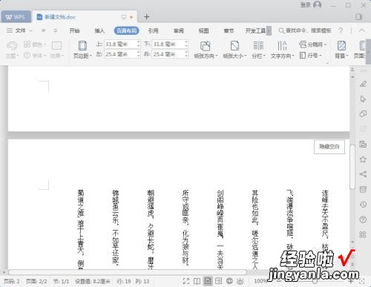Open a new tab with plus button
This screenshot has height=287, width=371.
[146, 17]
